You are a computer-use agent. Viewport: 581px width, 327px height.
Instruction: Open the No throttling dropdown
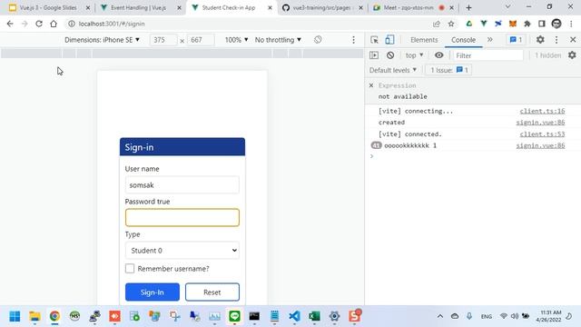(x=278, y=40)
